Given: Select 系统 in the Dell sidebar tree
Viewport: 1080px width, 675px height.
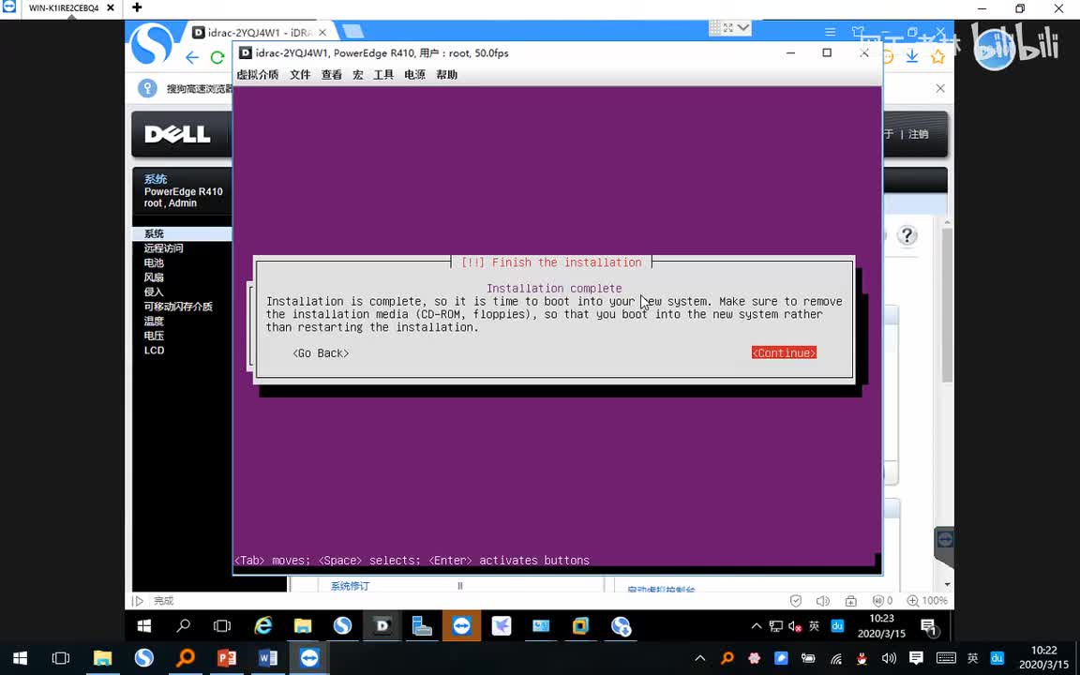Looking at the screenshot, I should point(155,234).
